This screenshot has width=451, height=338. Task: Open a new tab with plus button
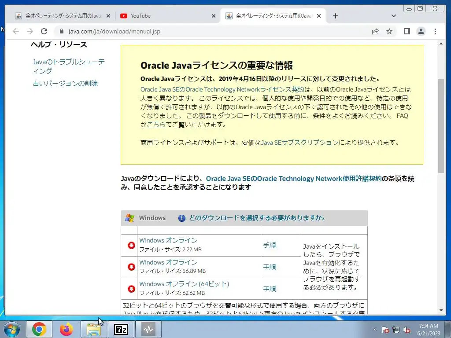(335, 16)
